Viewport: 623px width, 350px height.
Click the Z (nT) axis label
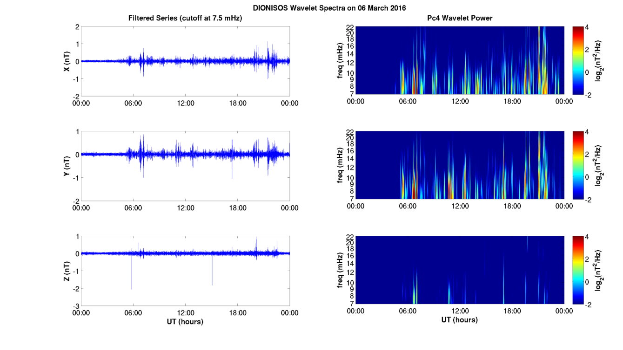[x=67, y=271]
